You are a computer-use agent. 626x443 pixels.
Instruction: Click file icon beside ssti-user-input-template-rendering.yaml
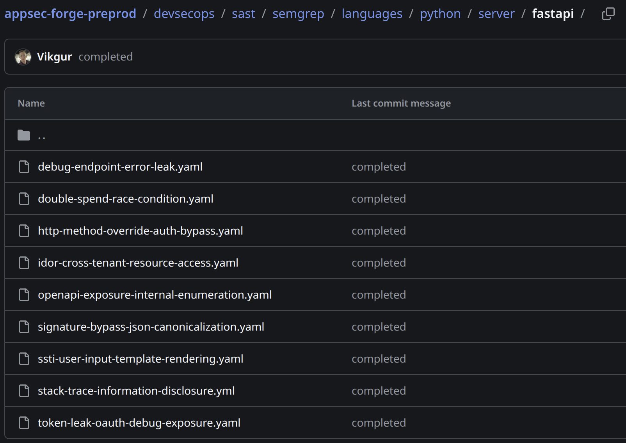[24, 359]
